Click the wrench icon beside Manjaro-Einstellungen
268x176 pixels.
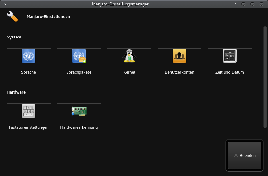pyautogui.click(x=12, y=16)
